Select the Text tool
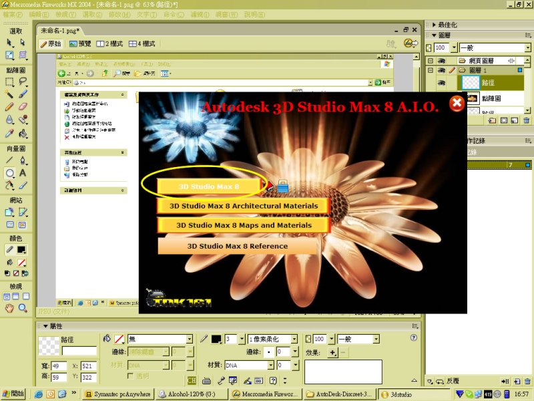534x401 pixels. pos(23,173)
